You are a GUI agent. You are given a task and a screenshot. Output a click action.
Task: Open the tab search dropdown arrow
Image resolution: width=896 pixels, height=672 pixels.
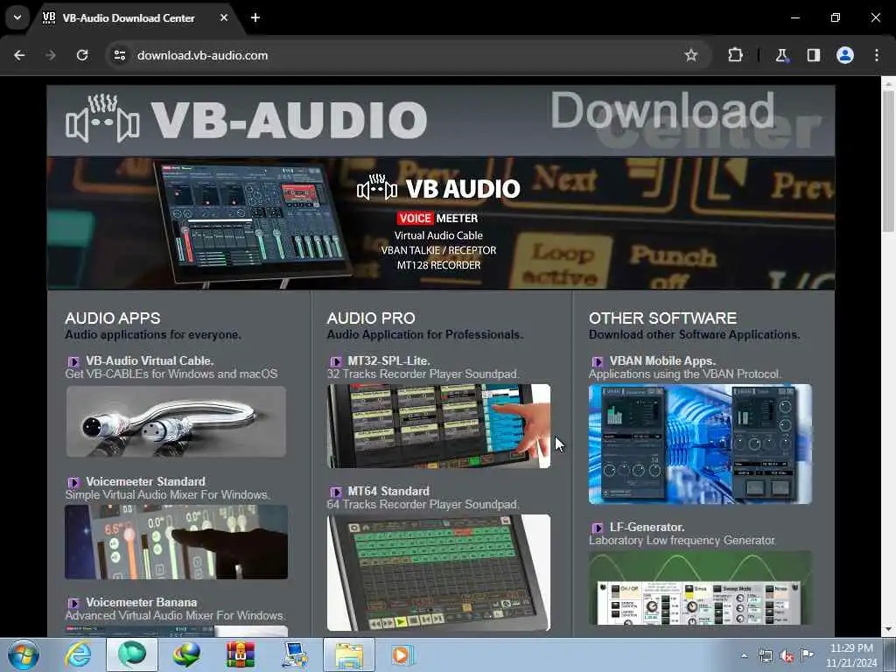(17, 17)
